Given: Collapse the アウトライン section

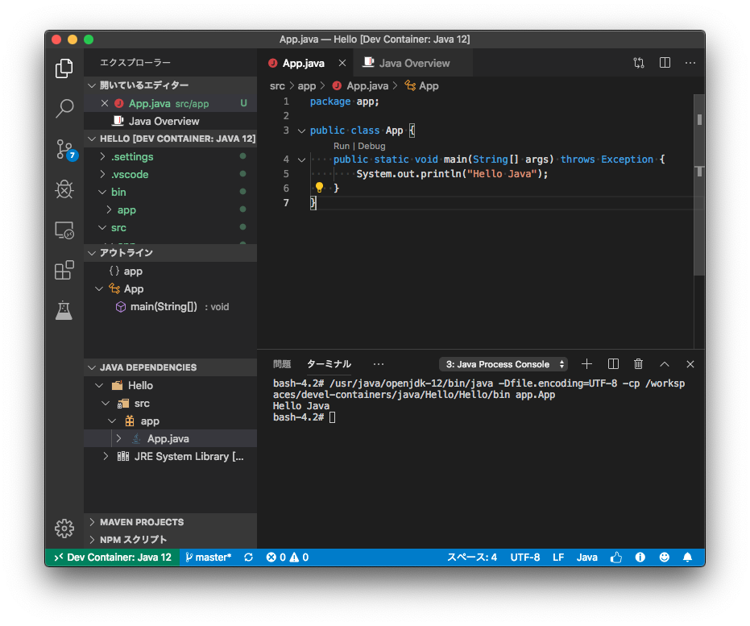Looking at the screenshot, I should pyautogui.click(x=92, y=253).
